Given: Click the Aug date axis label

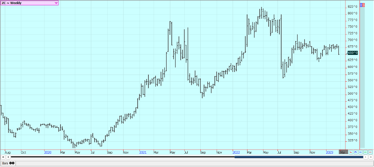Looking at the screenshot, I should 8,152.
